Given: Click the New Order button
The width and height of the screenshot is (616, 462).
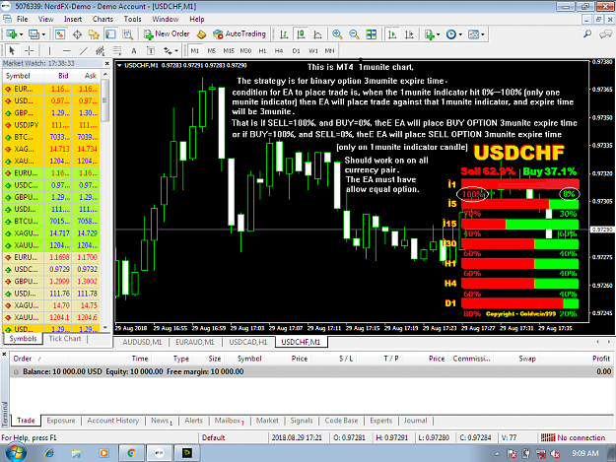Looking at the screenshot, I should [167, 34].
